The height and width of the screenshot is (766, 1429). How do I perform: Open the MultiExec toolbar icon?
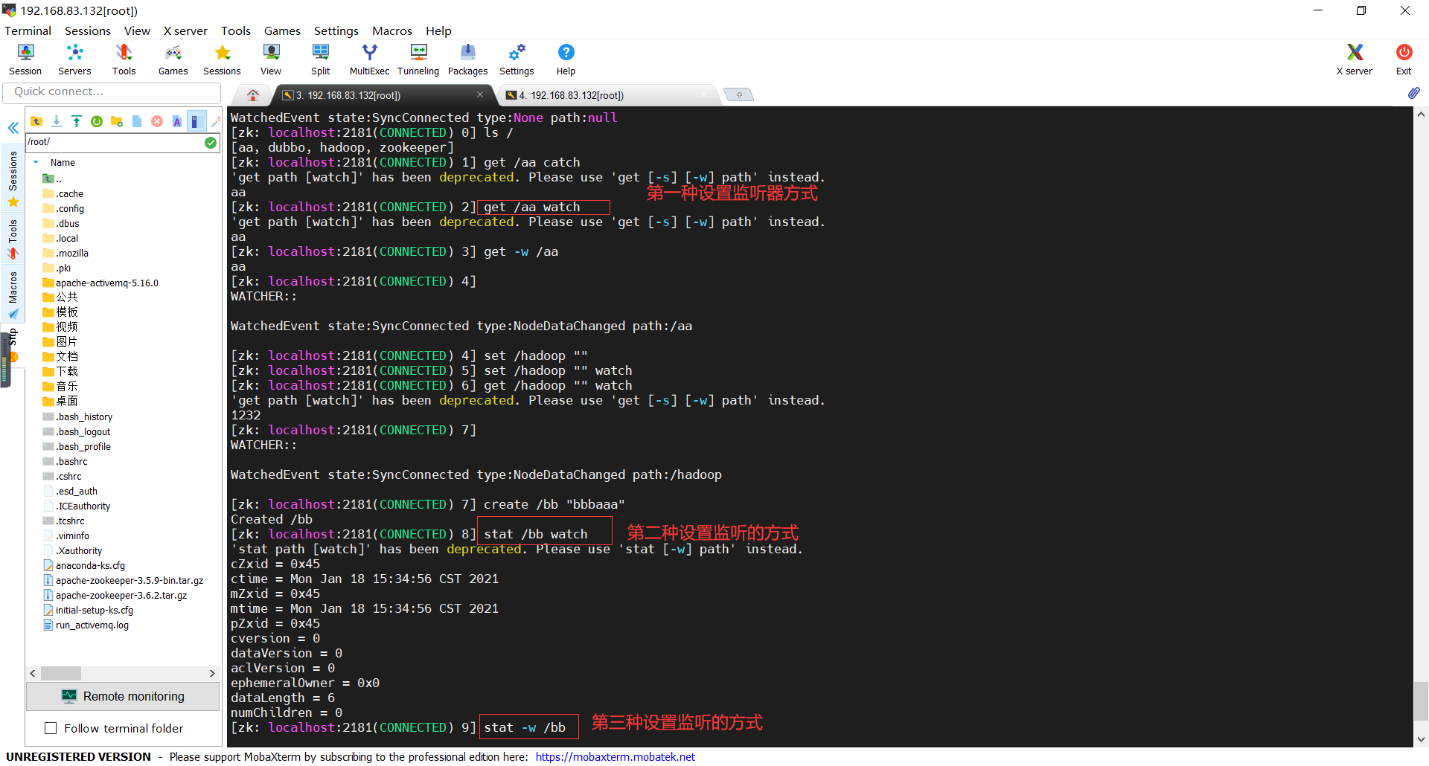369,59
